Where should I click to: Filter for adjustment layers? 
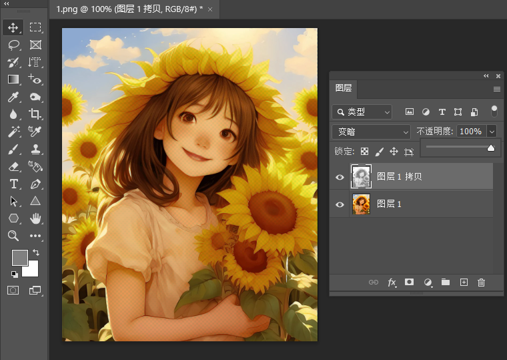(426, 112)
